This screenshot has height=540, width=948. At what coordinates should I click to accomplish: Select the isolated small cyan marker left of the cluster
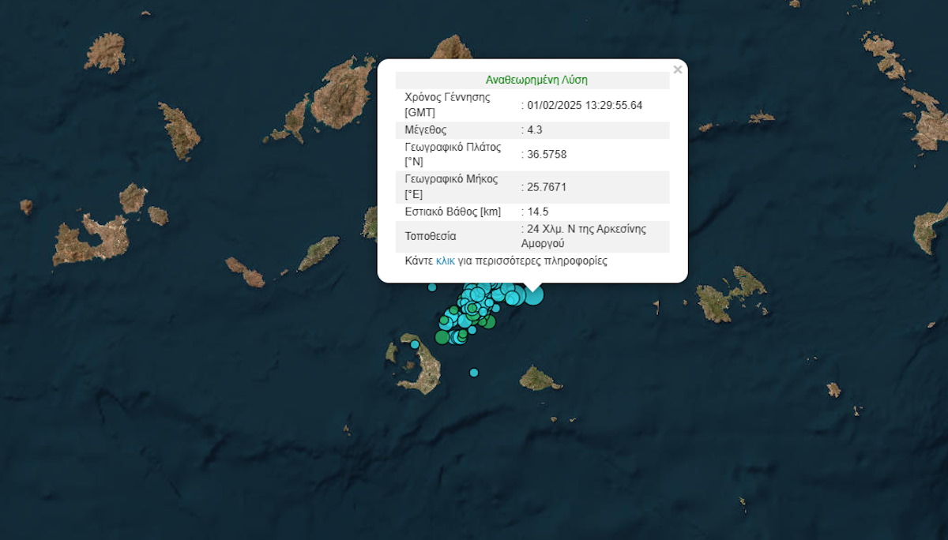pos(432,287)
